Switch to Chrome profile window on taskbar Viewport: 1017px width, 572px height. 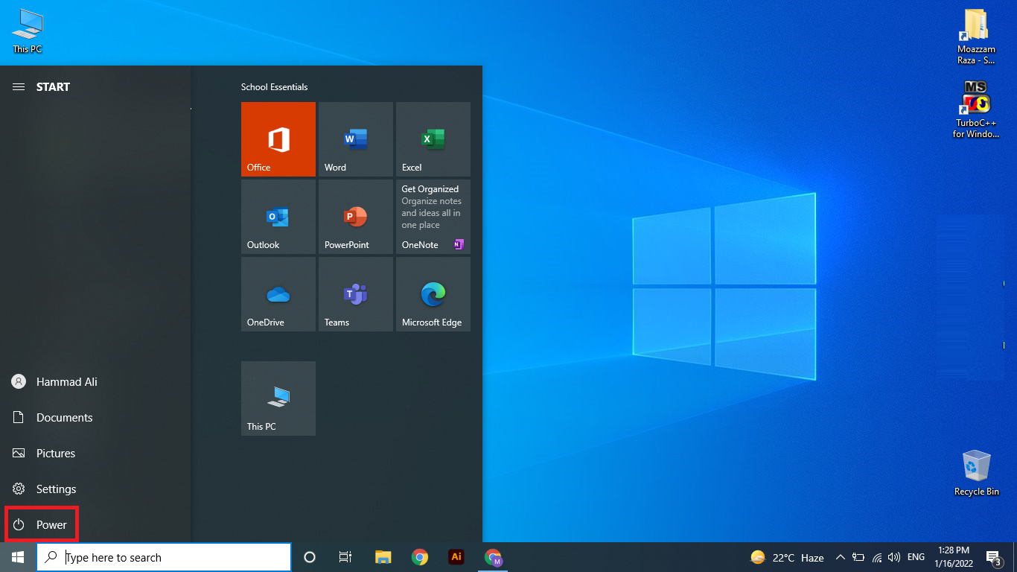coord(493,557)
